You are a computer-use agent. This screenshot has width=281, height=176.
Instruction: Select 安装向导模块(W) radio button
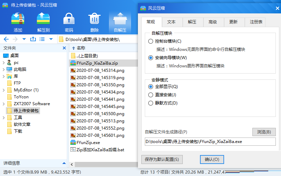click(151, 58)
